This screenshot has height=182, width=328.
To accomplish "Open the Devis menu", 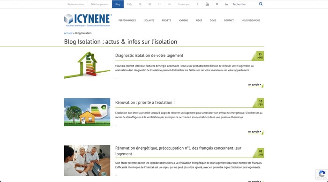I will click(x=213, y=20).
